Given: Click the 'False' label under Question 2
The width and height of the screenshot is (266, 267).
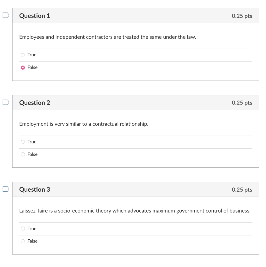Looking at the screenshot, I should (32, 154).
